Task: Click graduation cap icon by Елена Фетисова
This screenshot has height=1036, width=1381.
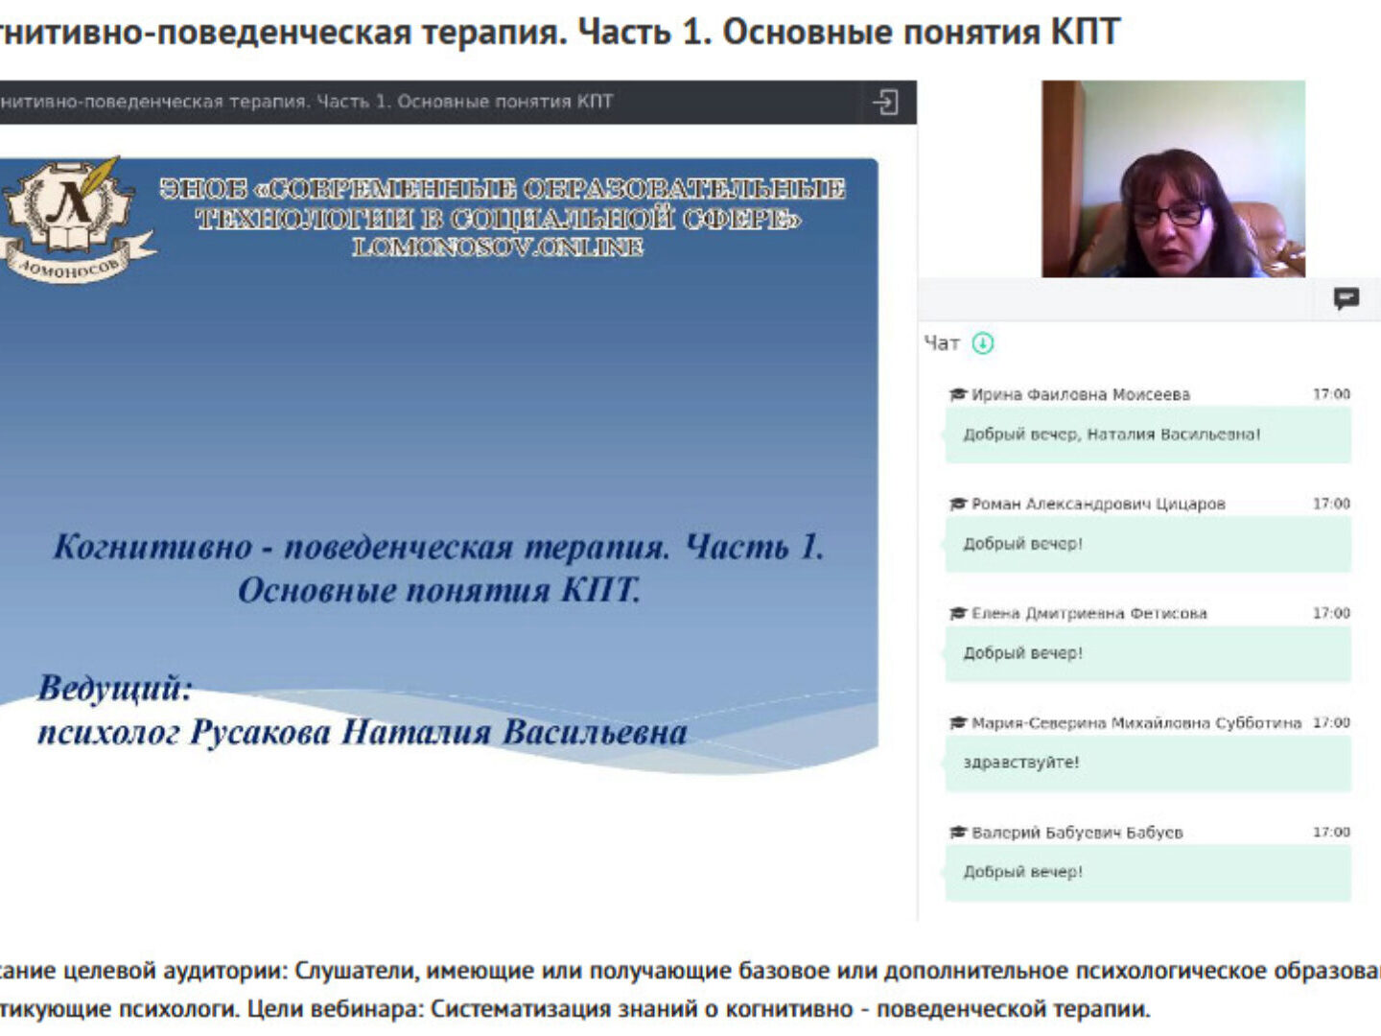Action: [957, 613]
